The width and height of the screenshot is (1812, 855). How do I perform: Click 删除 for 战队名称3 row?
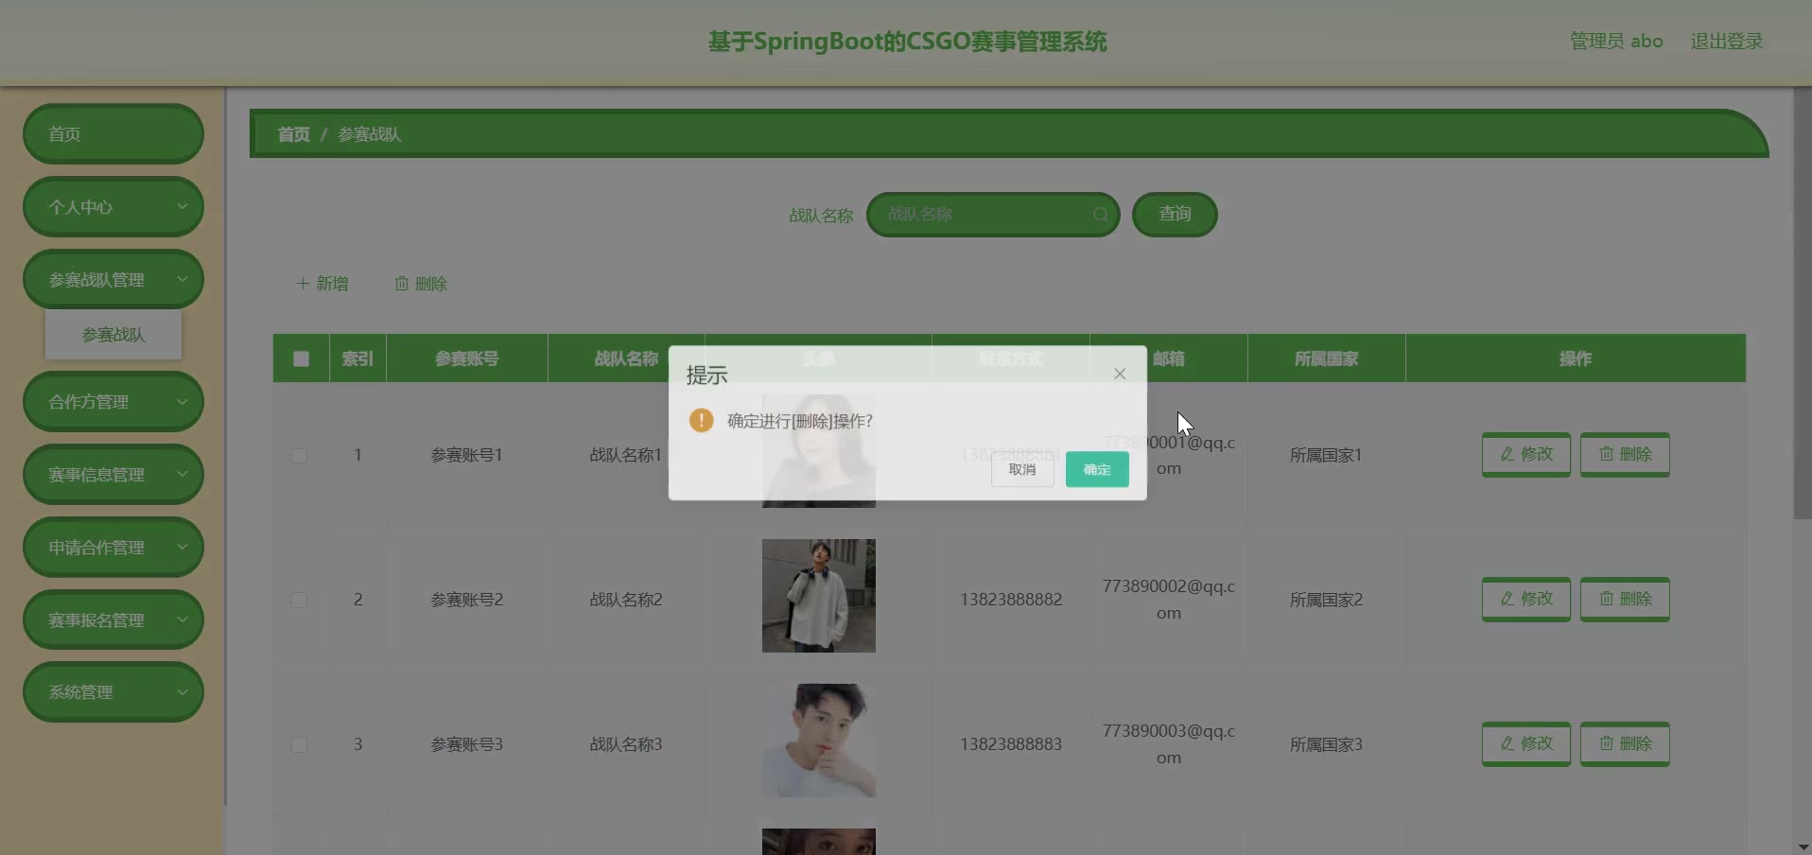pos(1625,744)
